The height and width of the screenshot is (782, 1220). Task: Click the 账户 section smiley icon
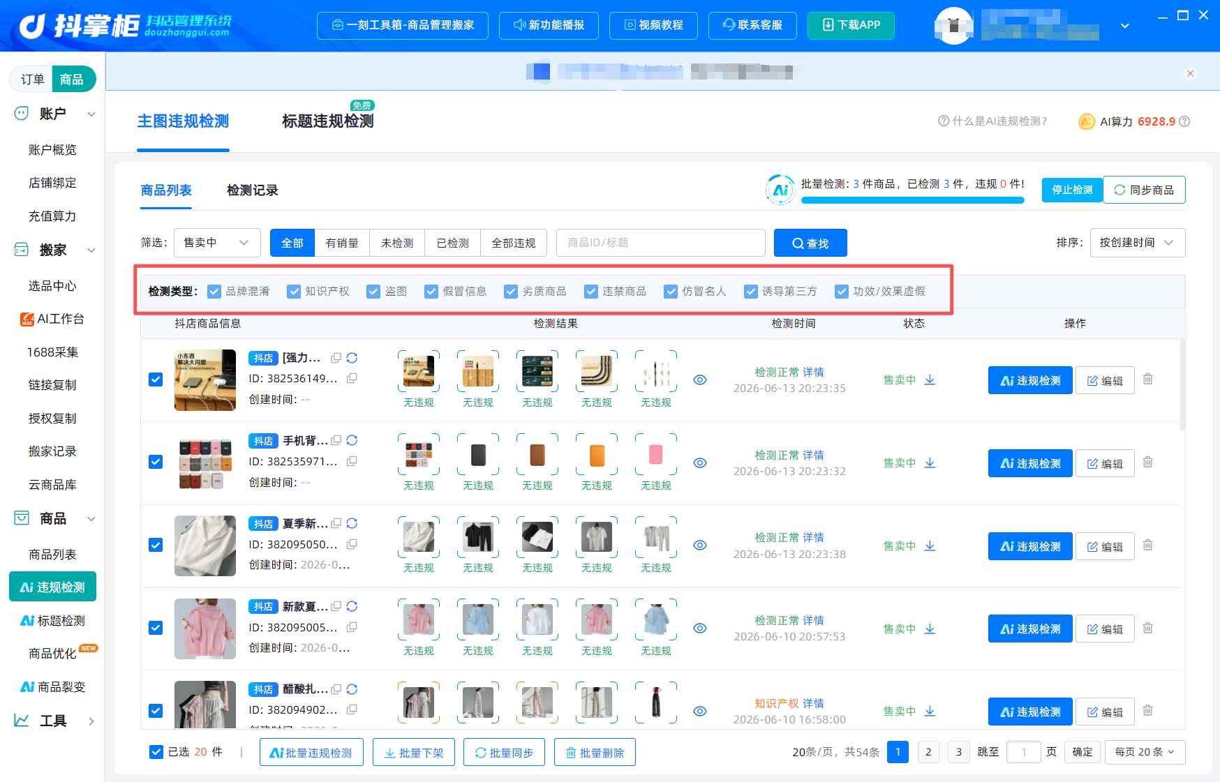tap(22, 113)
